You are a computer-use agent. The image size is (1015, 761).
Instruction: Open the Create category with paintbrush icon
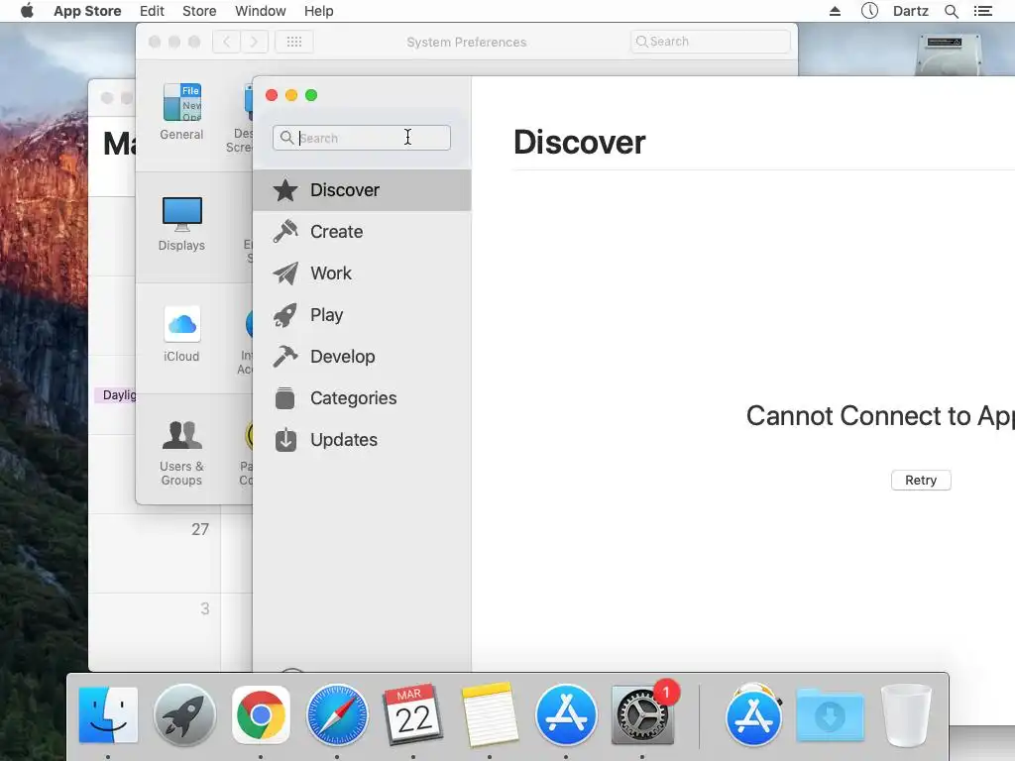[362, 232]
